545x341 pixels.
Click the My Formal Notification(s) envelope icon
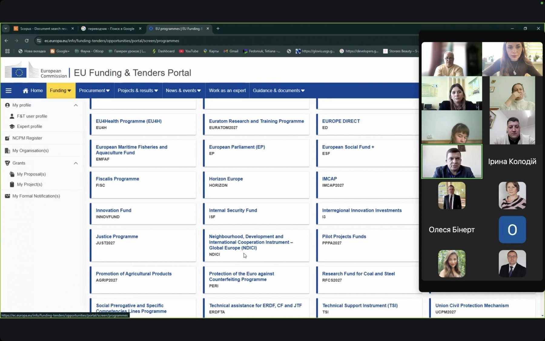[x=7, y=196]
